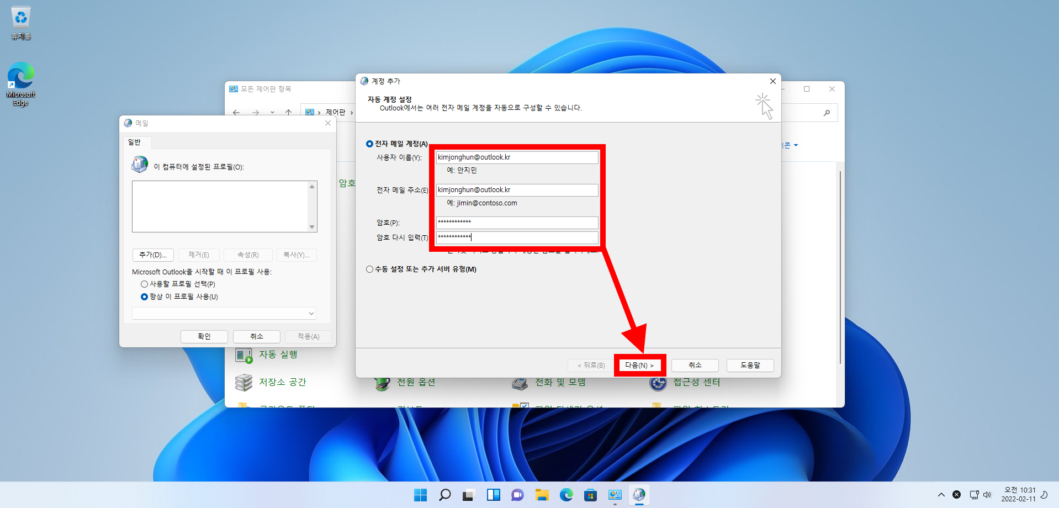Click Cancel (취소) in the Mail dialog
This screenshot has width=1059, height=508.
coord(257,337)
